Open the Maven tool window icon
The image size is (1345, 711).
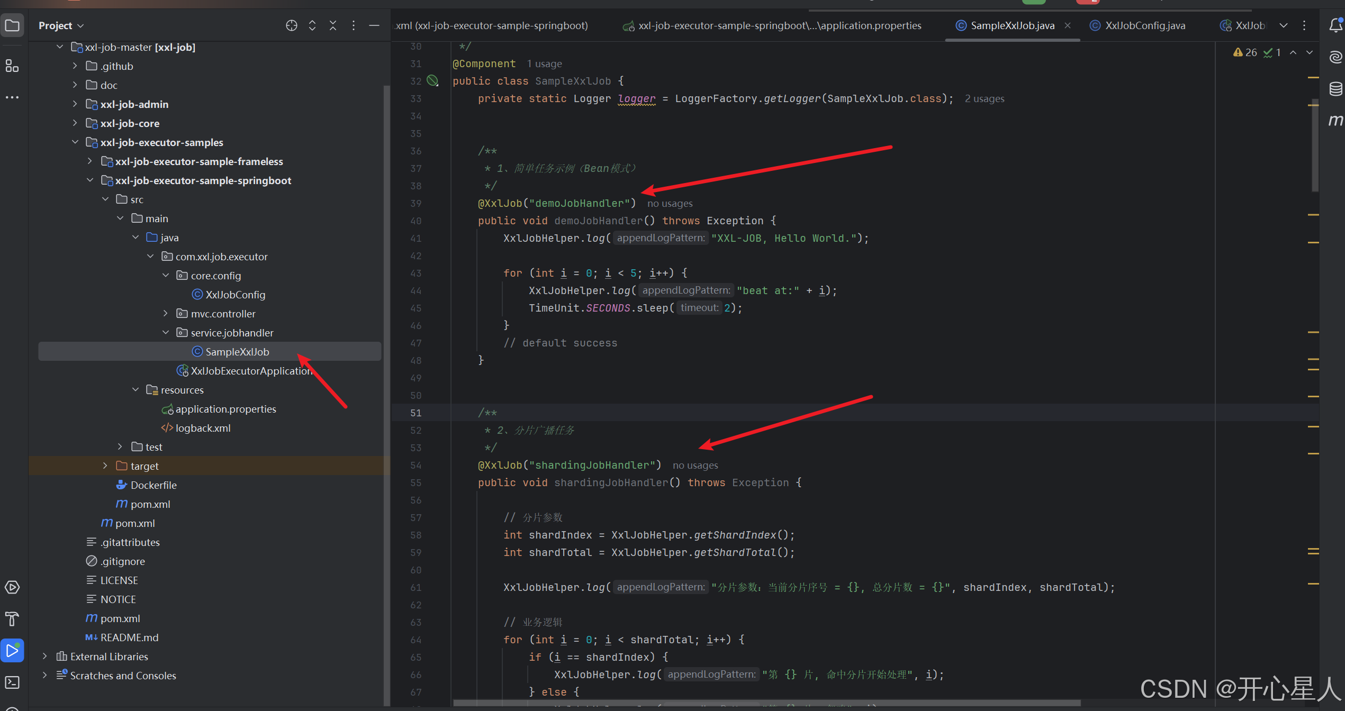point(1335,121)
